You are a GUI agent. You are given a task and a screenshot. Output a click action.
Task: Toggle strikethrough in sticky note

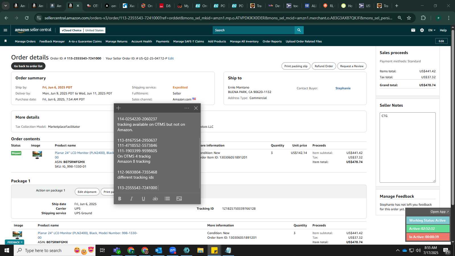[155, 199]
